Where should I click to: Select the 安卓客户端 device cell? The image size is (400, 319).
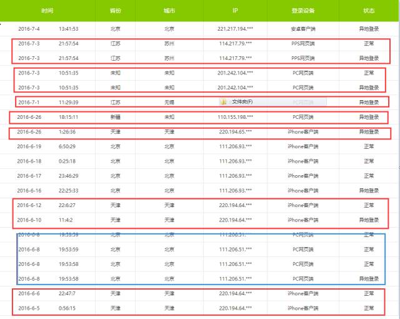click(303, 29)
